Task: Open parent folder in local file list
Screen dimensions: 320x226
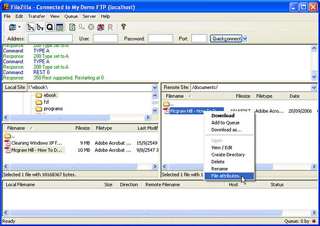Action: click(9, 136)
